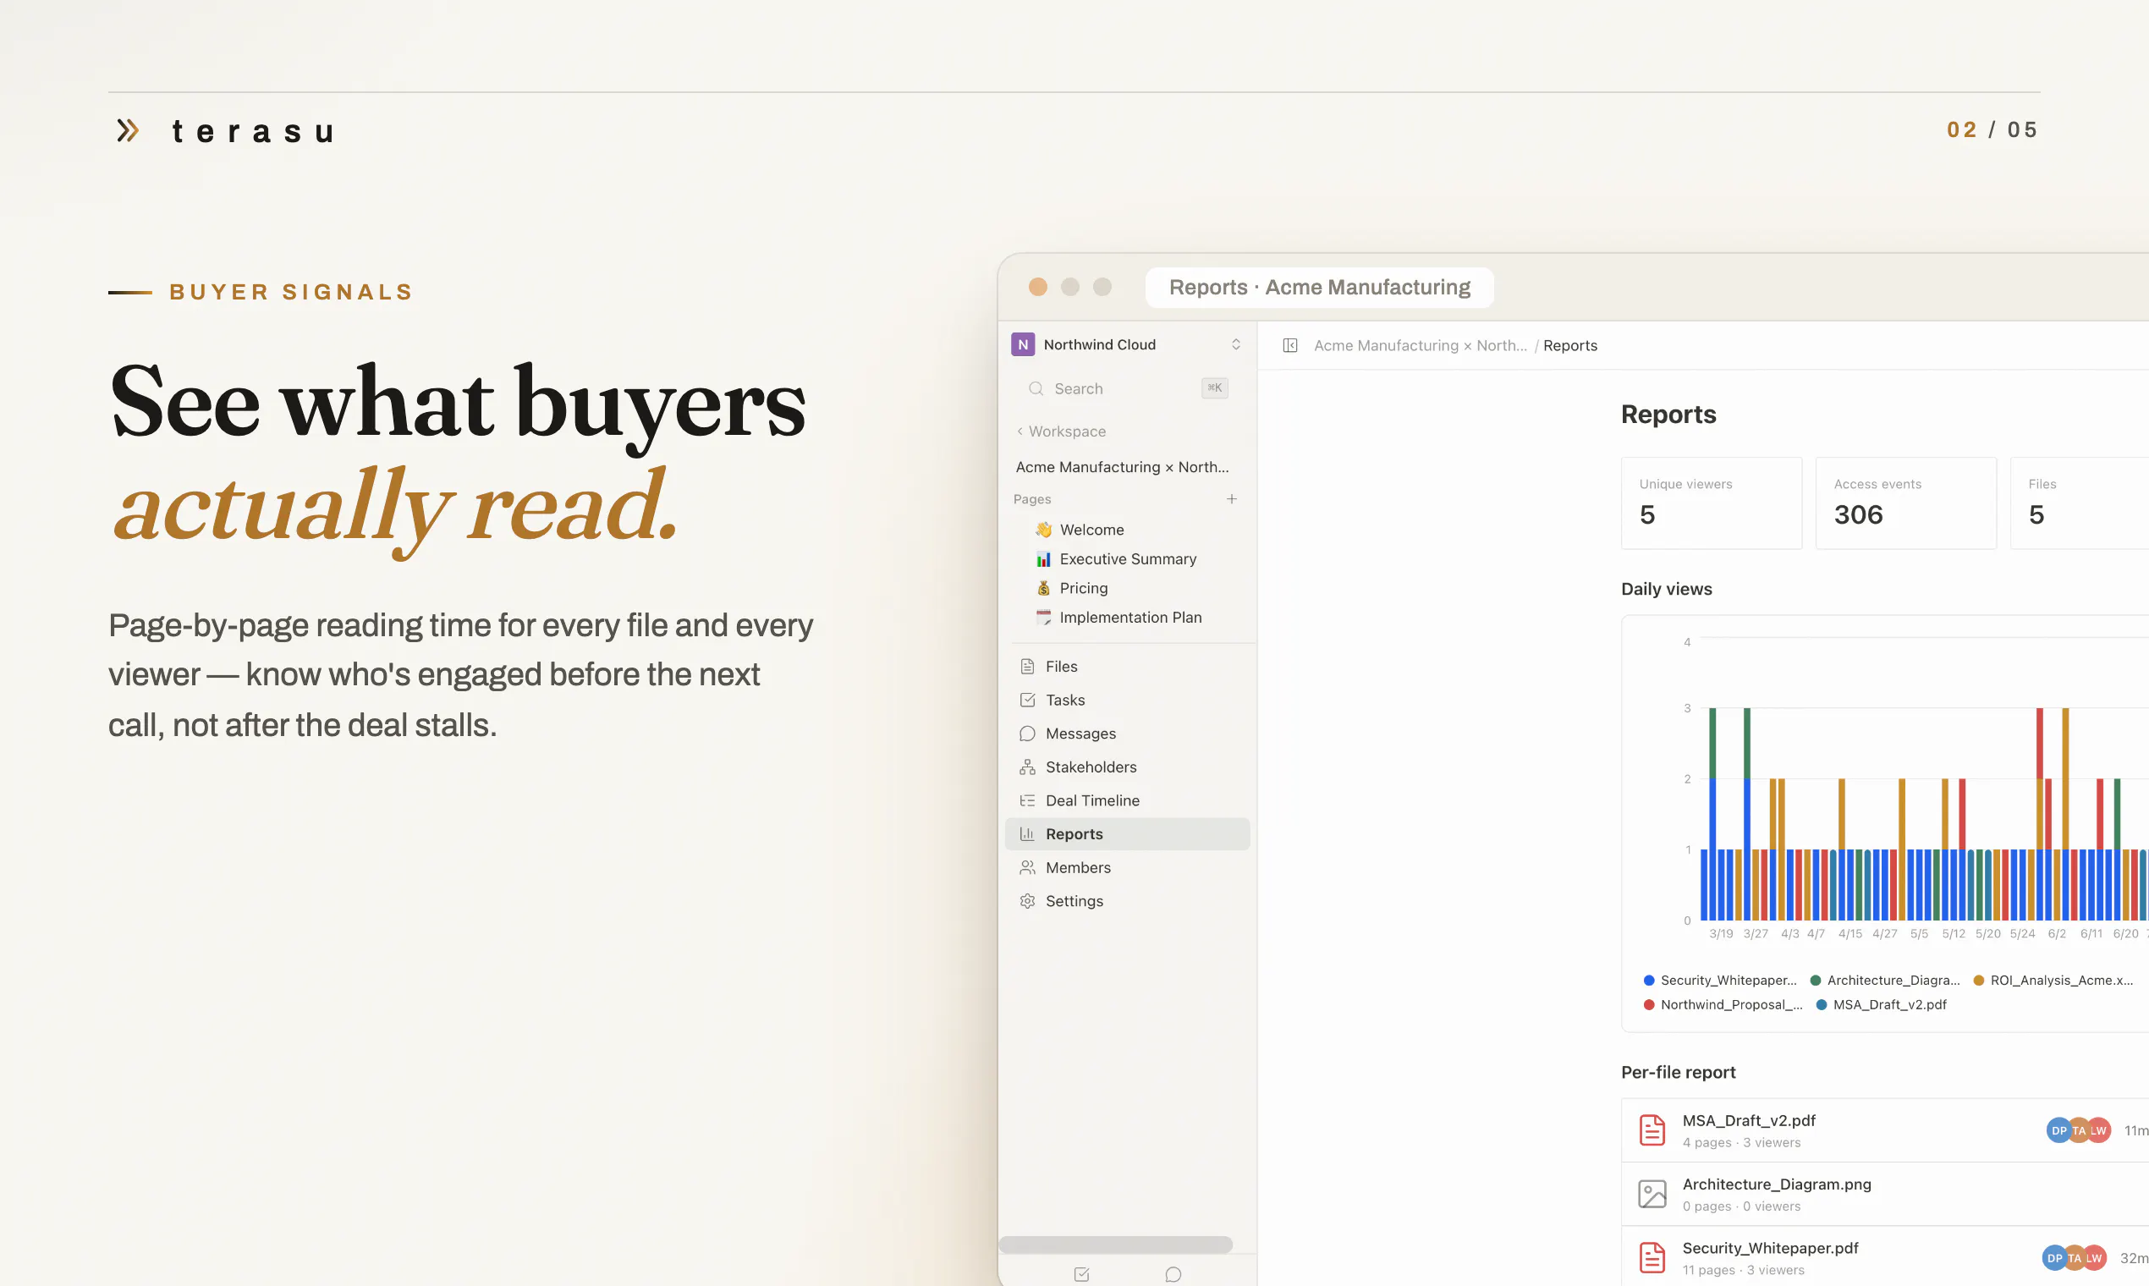
Task: Click the Northwind_Proposal legend red dot
Action: pyautogui.click(x=1648, y=1004)
